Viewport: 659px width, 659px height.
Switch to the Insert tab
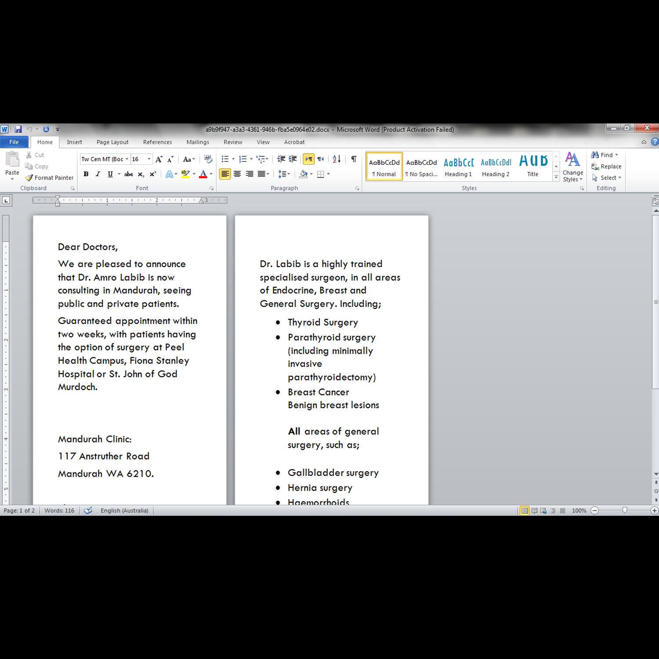[x=74, y=142]
